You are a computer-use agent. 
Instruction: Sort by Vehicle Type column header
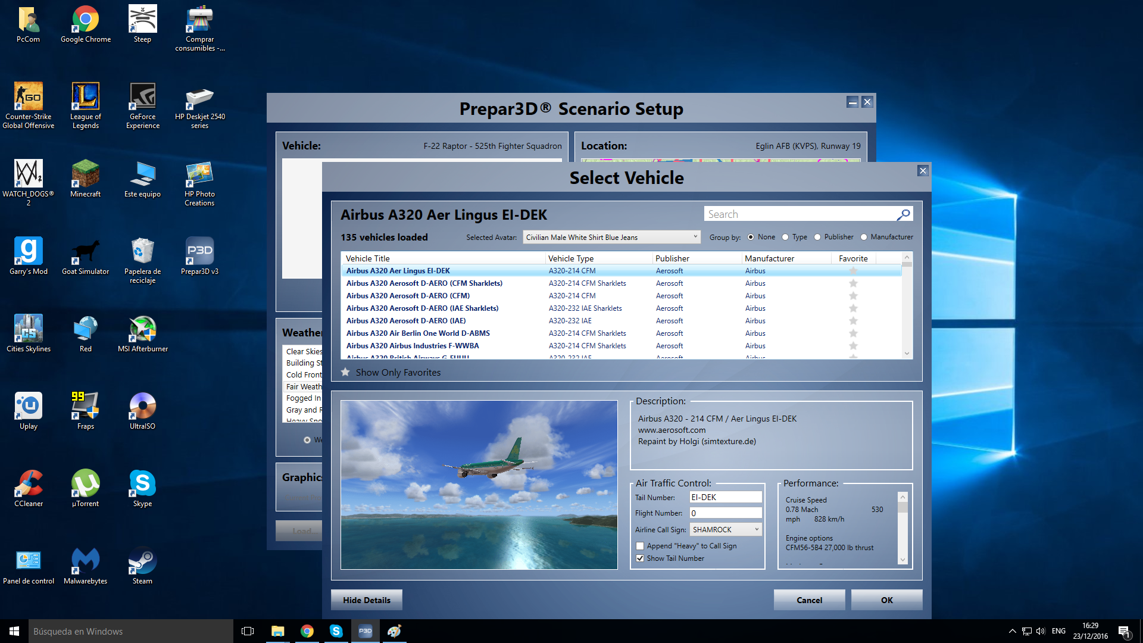click(x=598, y=258)
